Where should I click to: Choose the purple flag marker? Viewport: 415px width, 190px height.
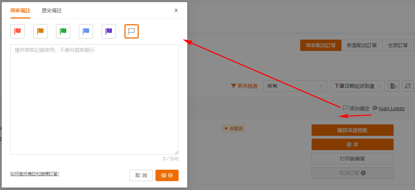click(x=109, y=31)
